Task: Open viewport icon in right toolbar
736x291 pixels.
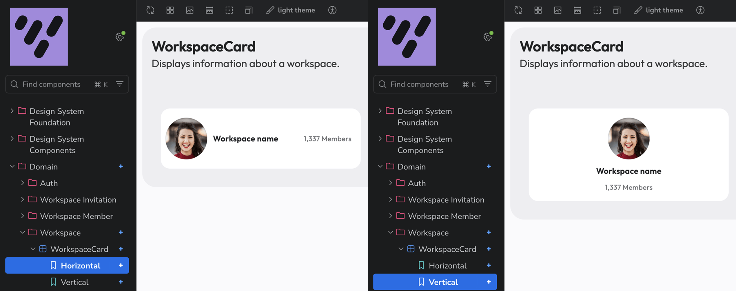Action: pyautogui.click(x=617, y=10)
